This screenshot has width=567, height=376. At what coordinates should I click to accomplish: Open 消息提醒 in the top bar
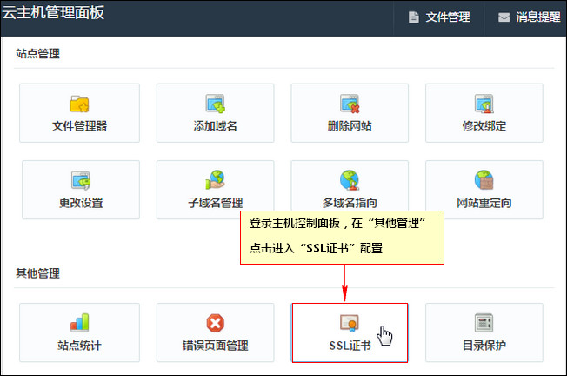point(530,17)
